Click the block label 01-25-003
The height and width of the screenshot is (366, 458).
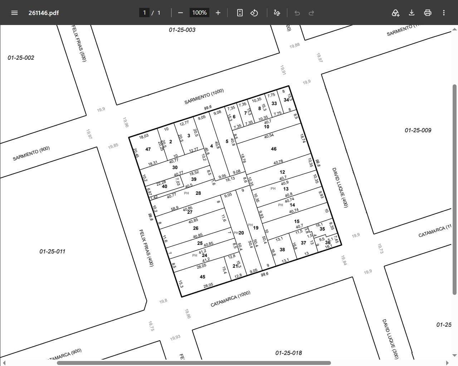coord(182,30)
